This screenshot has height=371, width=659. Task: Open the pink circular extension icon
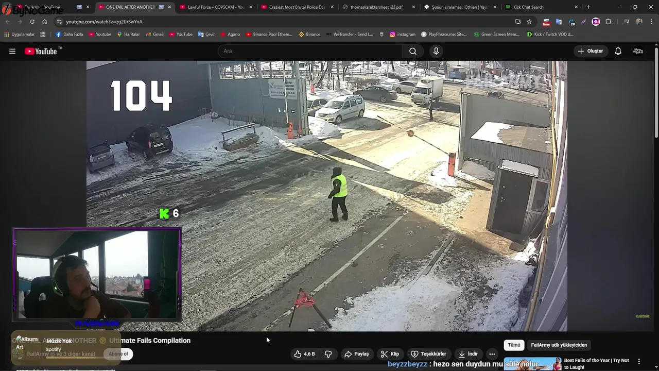596,22
